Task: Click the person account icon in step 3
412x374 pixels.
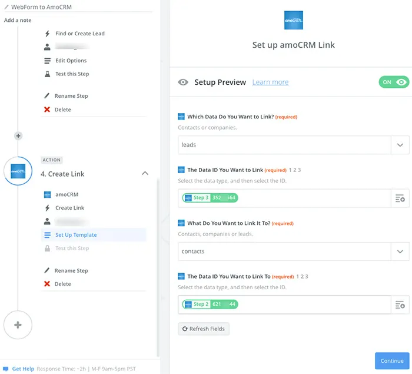Action: 47,47
